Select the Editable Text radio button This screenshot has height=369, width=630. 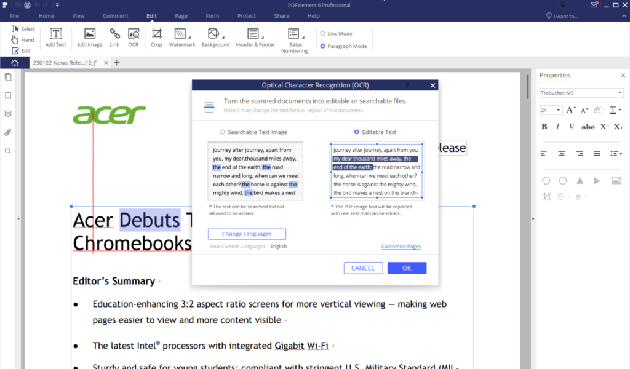click(x=357, y=132)
